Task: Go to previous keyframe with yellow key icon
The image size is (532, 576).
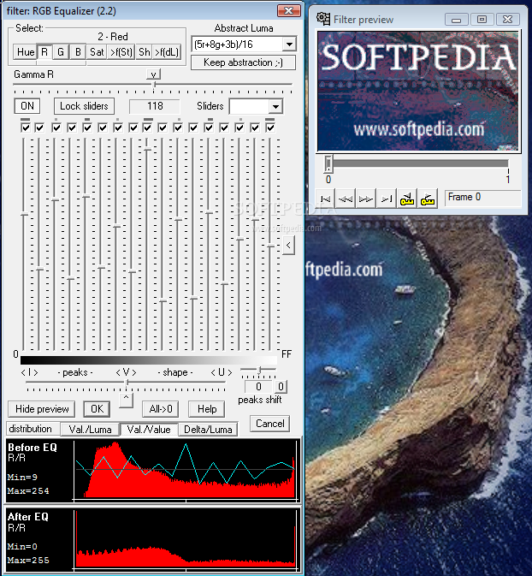Action: point(407,199)
